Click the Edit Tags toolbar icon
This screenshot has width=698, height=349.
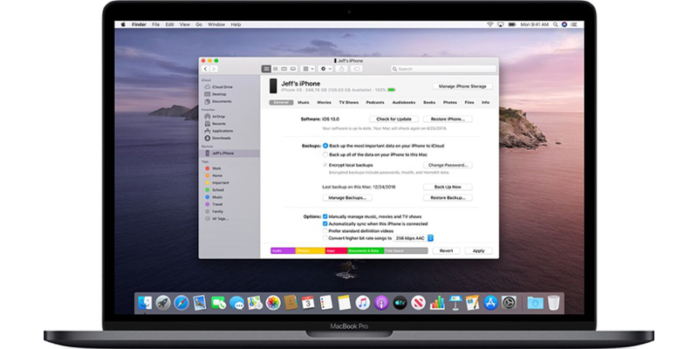point(356,69)
